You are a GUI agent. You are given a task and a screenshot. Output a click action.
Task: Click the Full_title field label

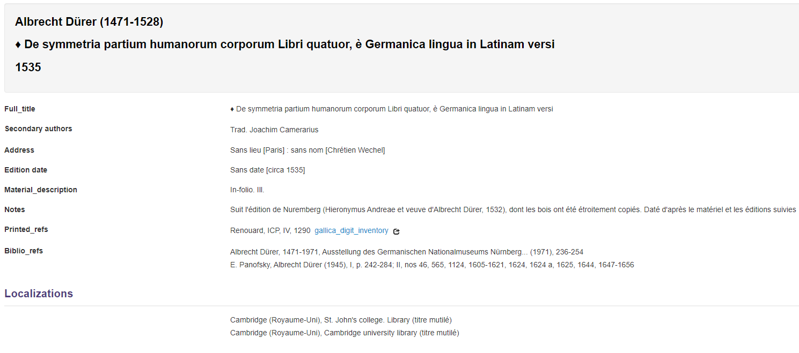point(20,109)
